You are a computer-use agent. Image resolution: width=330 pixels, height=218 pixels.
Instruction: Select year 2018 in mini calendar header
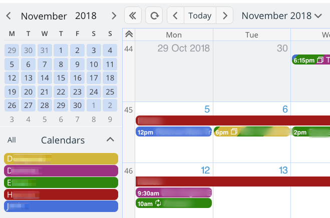tap(86, 16)
